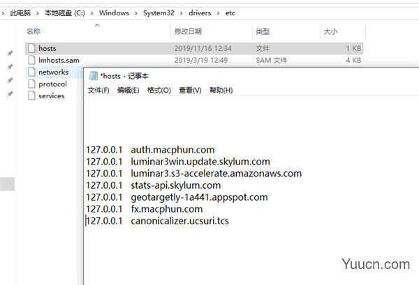Navigate to drivers in the address bar

[200, 13]
